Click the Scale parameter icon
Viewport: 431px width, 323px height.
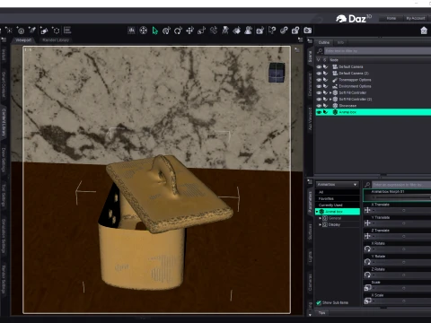click(367, 288)
